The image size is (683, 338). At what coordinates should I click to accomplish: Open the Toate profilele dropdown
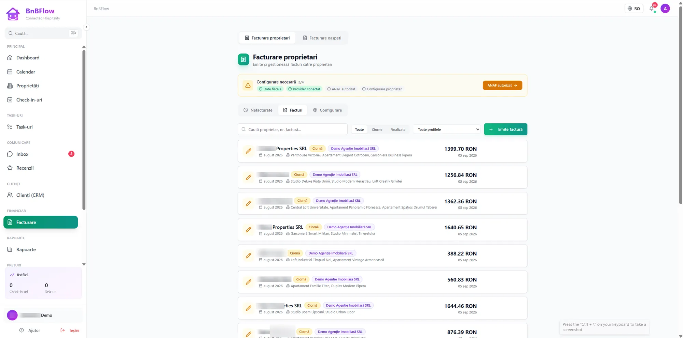pos(448,129)
